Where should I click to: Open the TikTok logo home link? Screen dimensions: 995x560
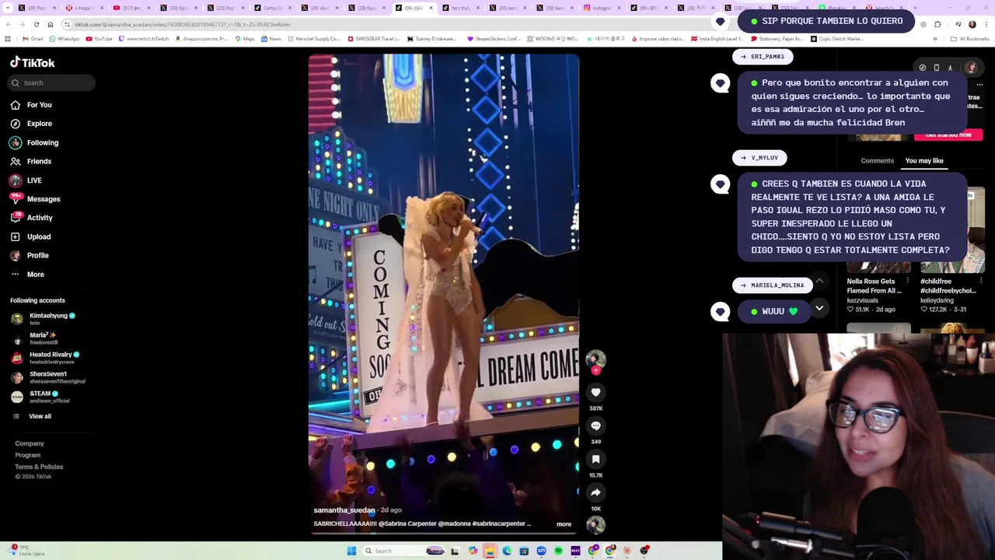point(33,62)
